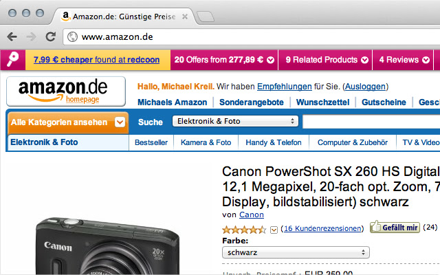This screenshot has height=275, width=440.
Task: Open a new tab with the blank tab button
Action: [205, 16]
